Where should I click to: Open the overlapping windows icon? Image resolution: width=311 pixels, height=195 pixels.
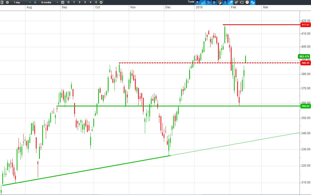pyautogui.click(x=231, y=2)
